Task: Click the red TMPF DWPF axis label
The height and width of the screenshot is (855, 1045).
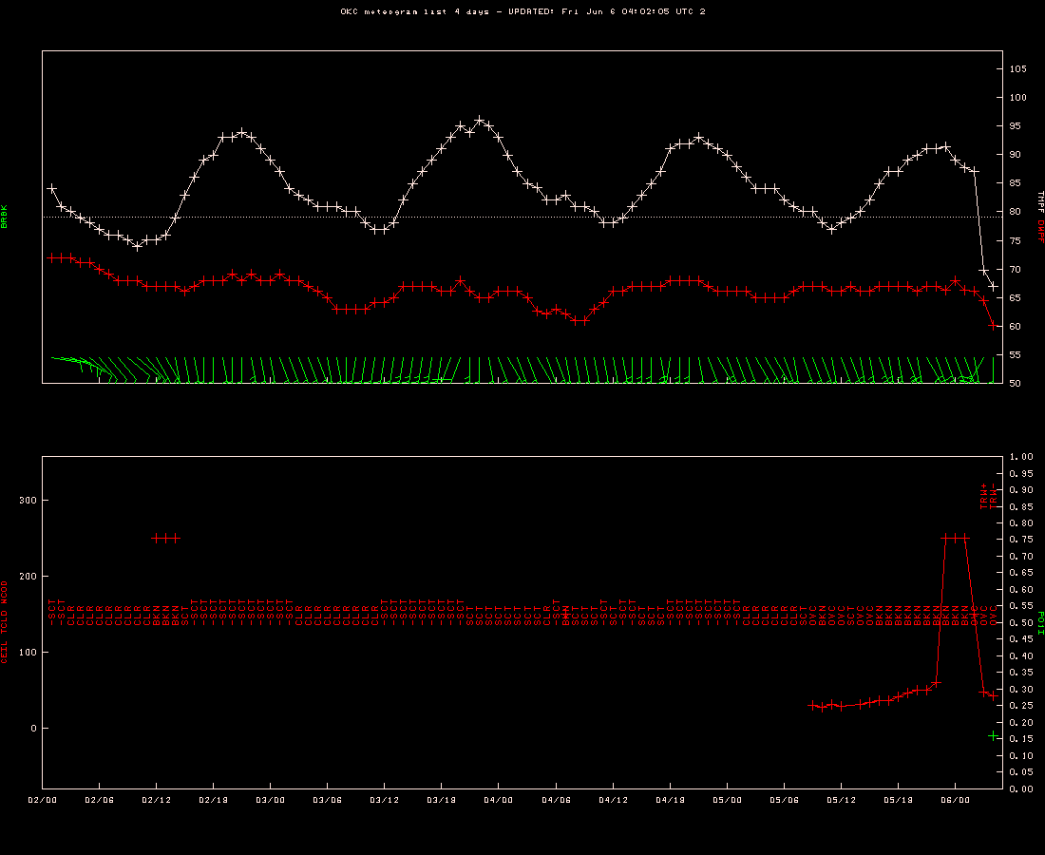Action: coord(1041,217)
